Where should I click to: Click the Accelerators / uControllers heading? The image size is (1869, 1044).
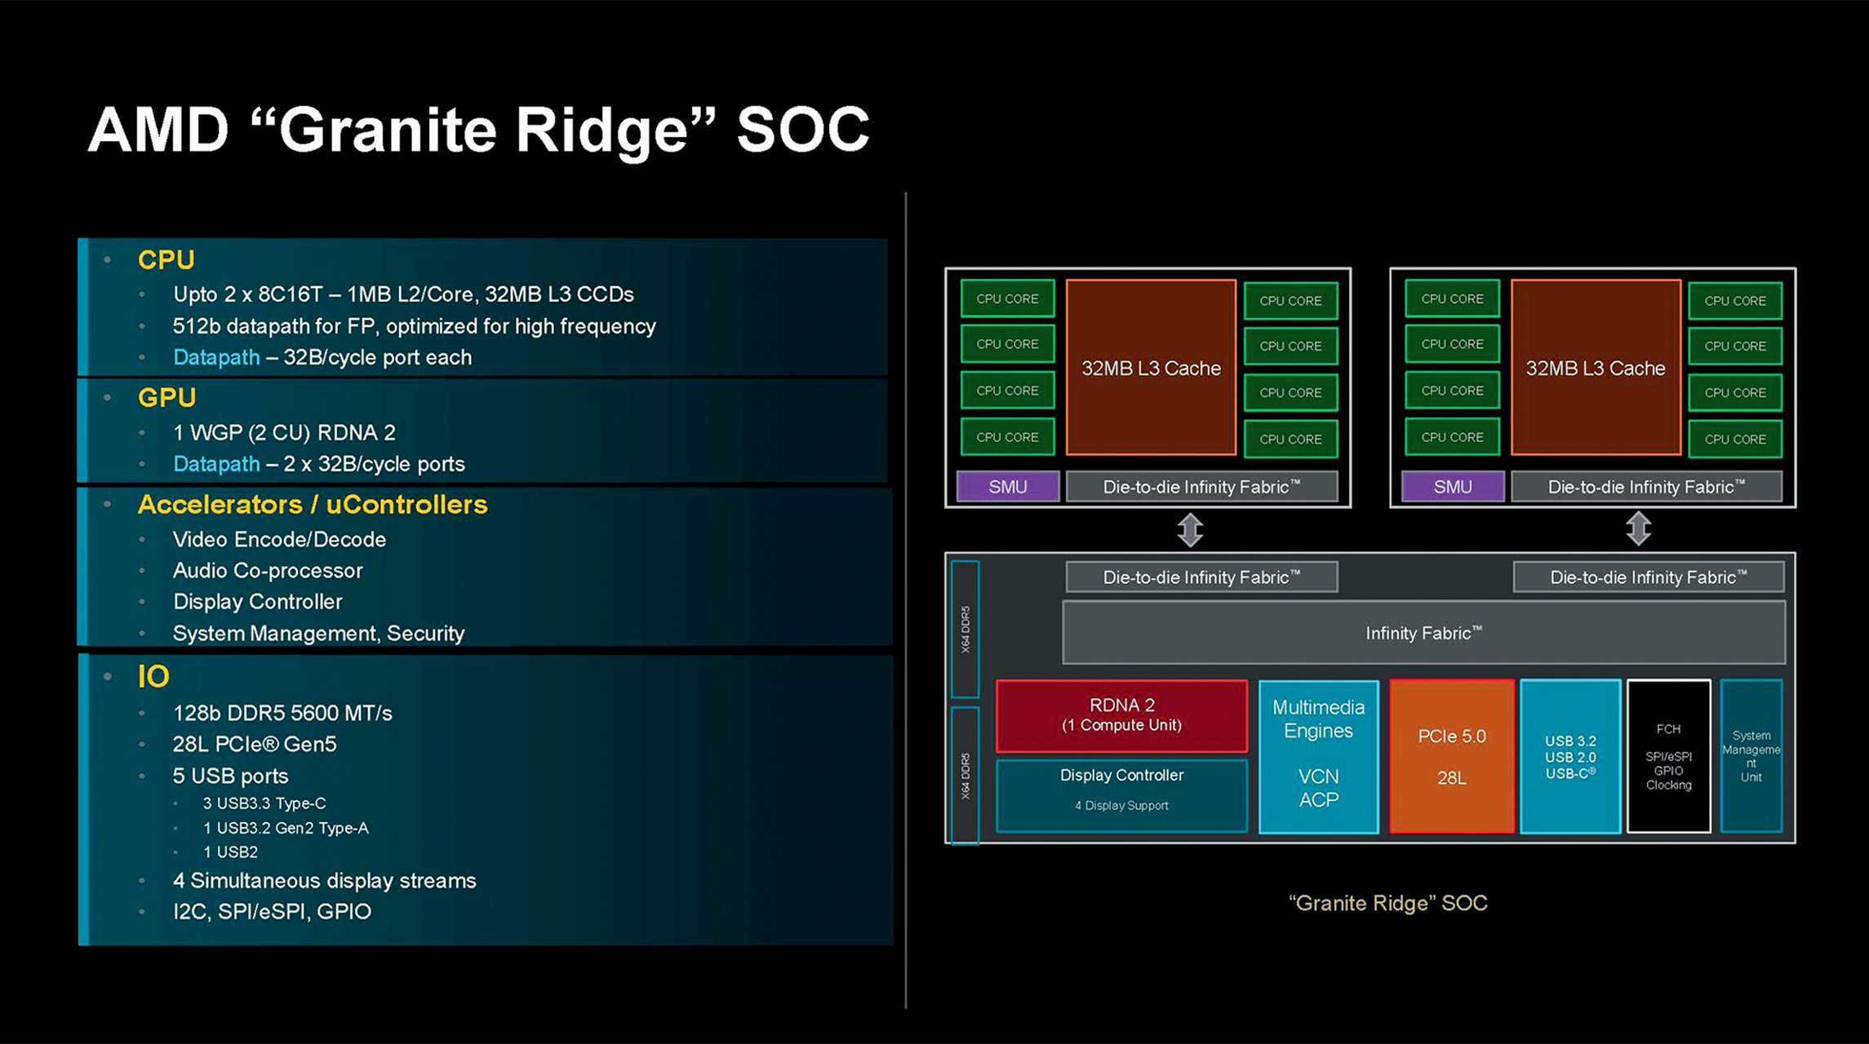click(x=313, y=505)
